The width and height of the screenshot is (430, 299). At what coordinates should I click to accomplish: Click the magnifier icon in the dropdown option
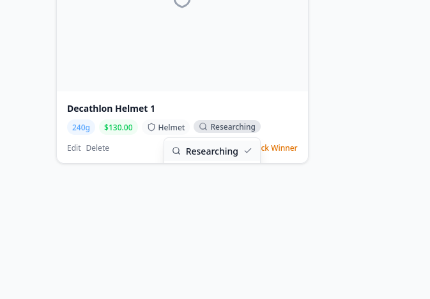point(176,151)
